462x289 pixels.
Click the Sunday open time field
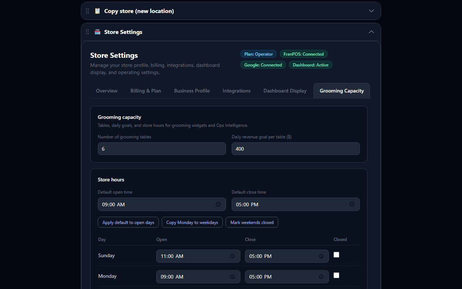(x=198, y=256)
